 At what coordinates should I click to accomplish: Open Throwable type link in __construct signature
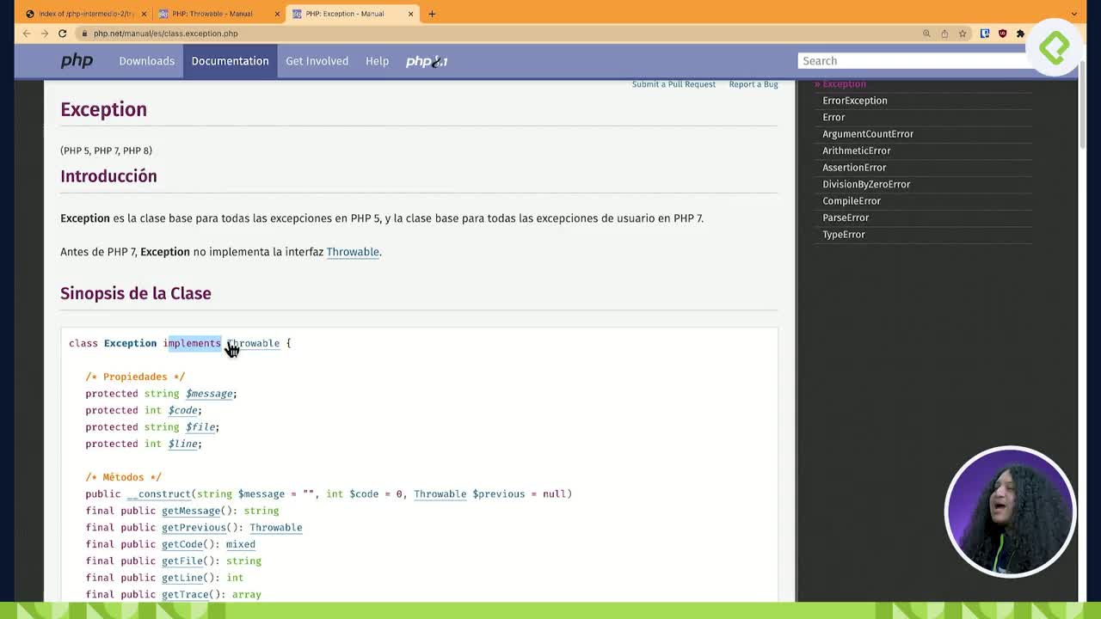(440, 494)
